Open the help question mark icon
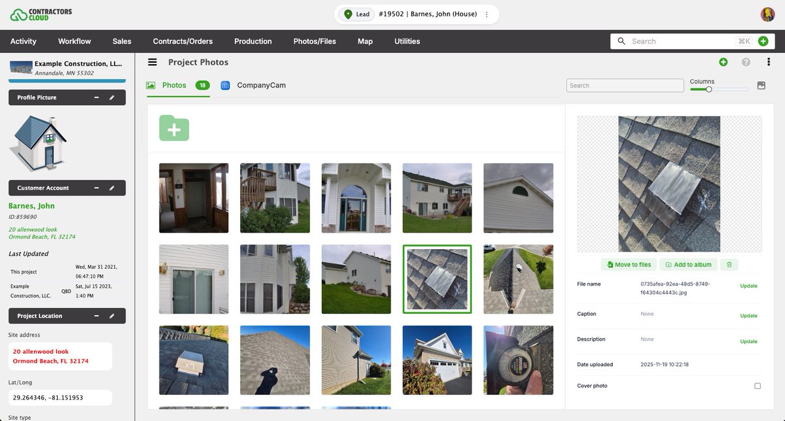 pos(746,62)
